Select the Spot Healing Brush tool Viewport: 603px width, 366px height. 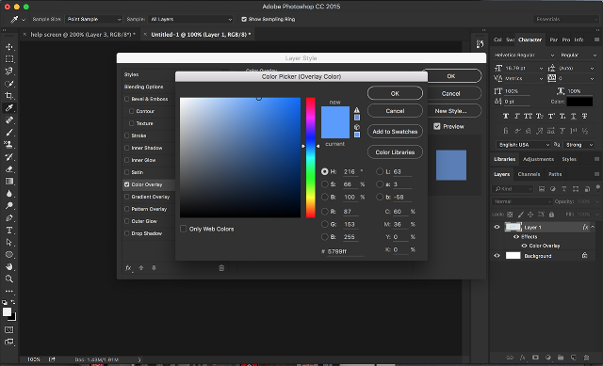[x=8, y=120]
